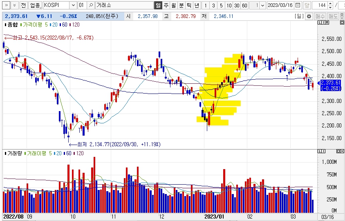Click the small square icon above the X
Screen dimensions: 345x221
tap(342, 15)
